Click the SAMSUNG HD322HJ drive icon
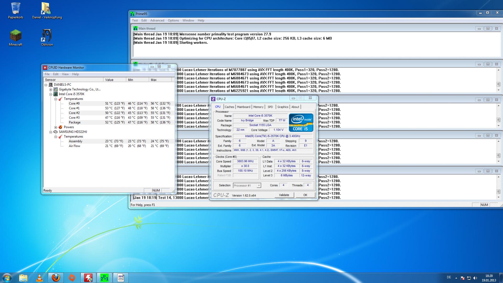This screenshot has height=283, width=503. (56, 132)
